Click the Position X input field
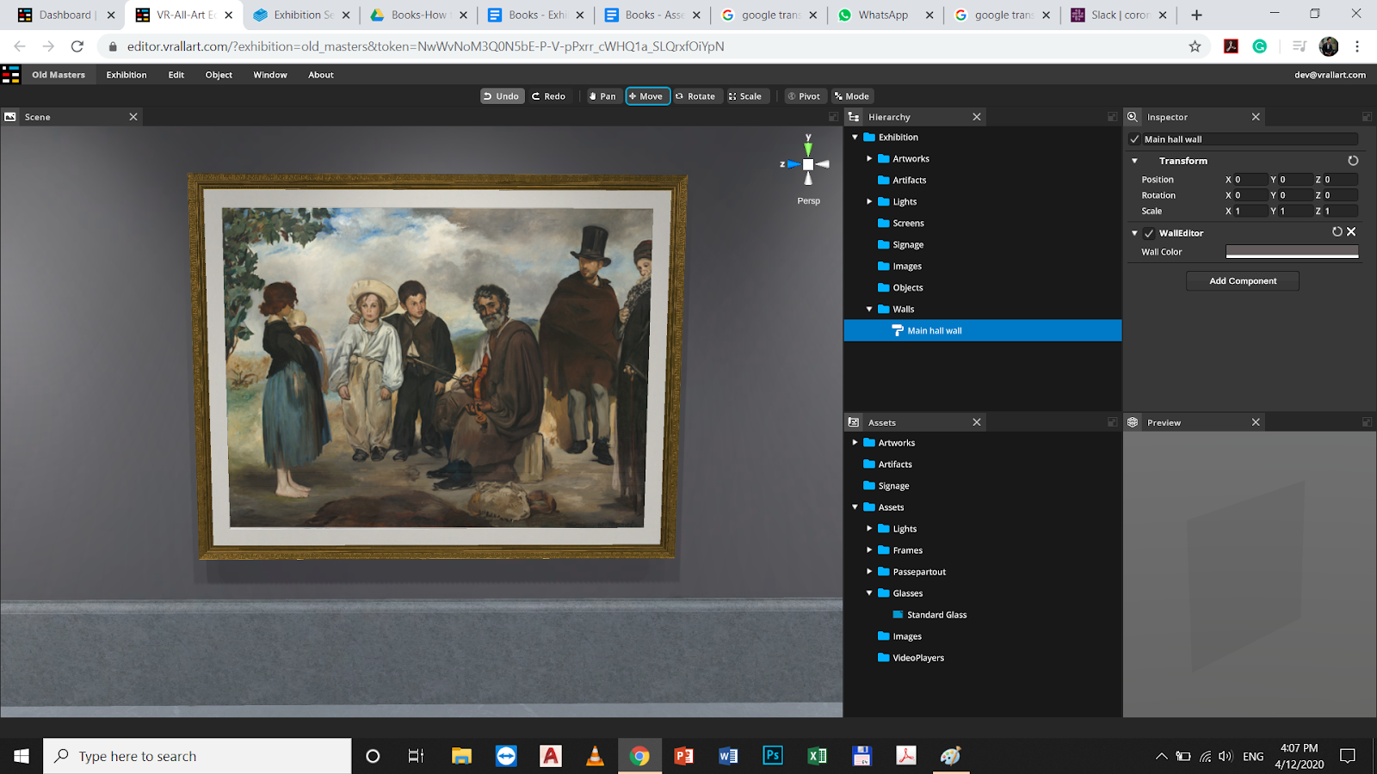This screenshot has height=774, width=1377. pos(1250,180)
